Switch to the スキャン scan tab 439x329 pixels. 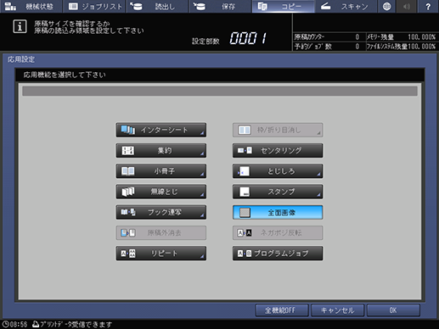pos(346,6)
